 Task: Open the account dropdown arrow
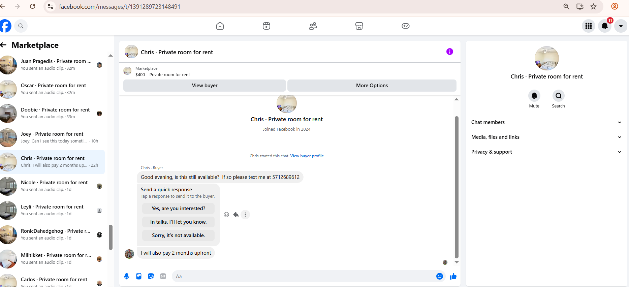(621, 26)
